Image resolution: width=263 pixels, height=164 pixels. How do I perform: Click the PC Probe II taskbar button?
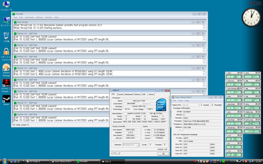click(37, 161)
